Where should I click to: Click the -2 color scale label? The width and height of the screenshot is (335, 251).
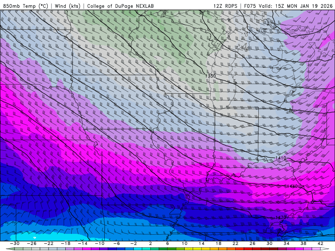(x=134, y=243)
